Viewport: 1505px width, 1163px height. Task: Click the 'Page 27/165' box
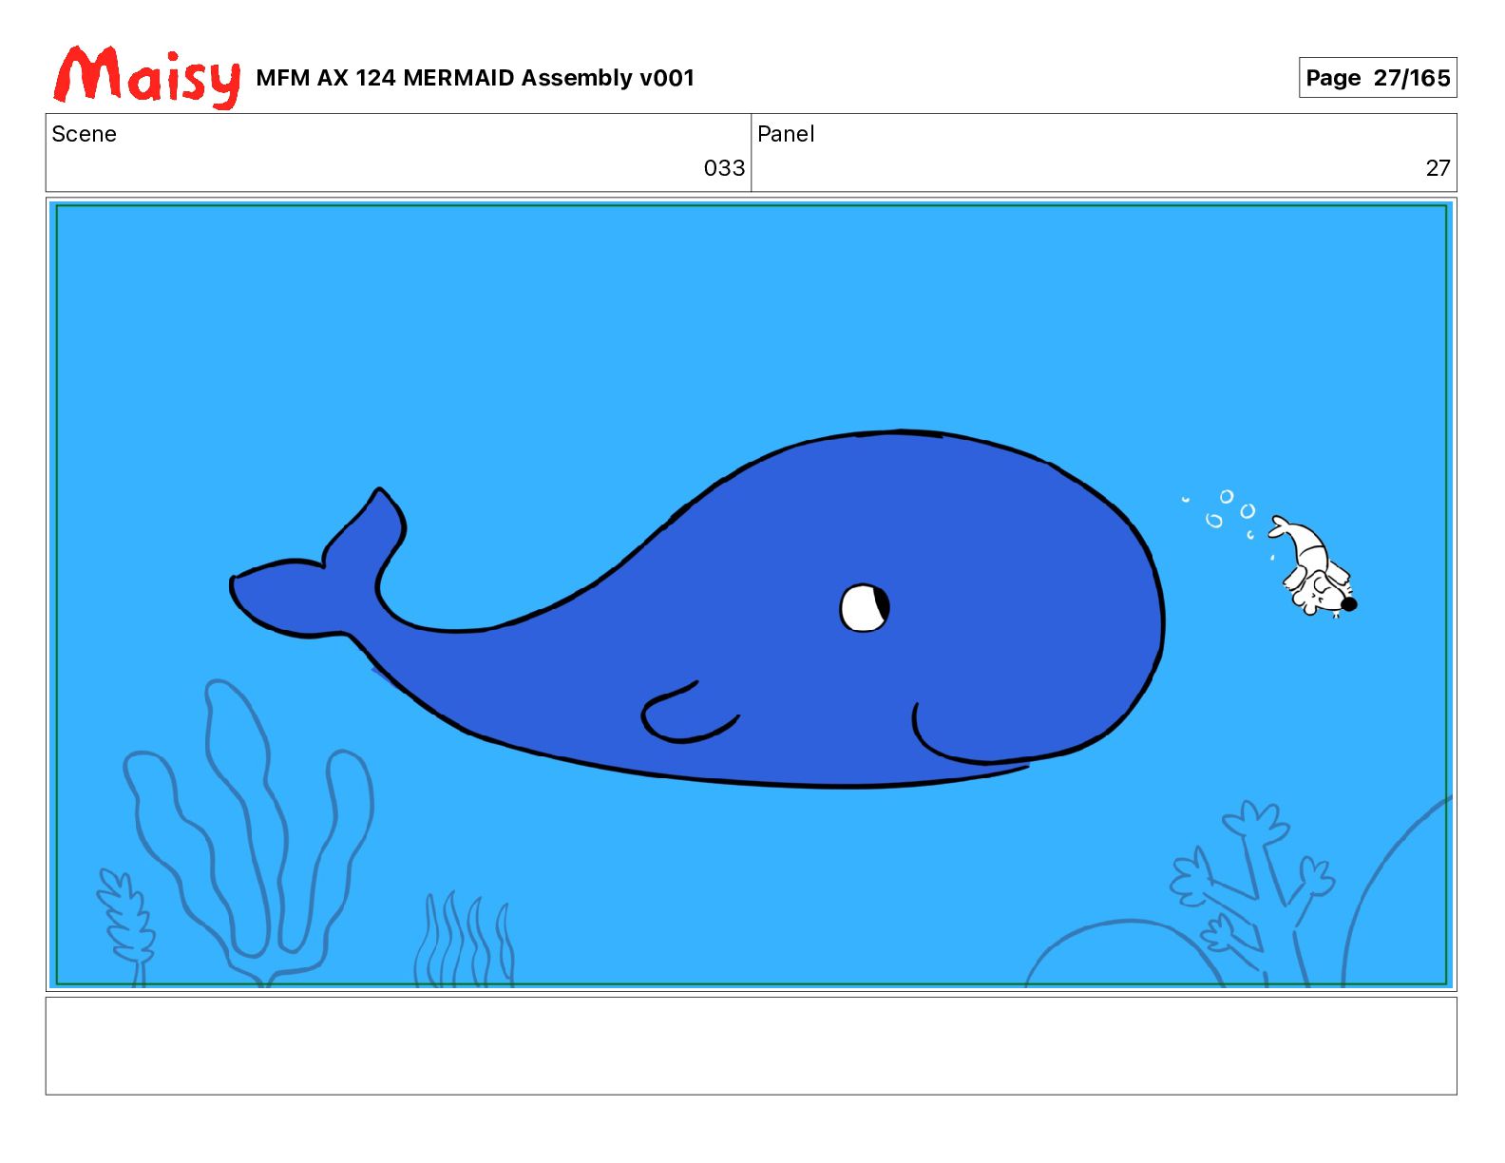pos(1378,78)
